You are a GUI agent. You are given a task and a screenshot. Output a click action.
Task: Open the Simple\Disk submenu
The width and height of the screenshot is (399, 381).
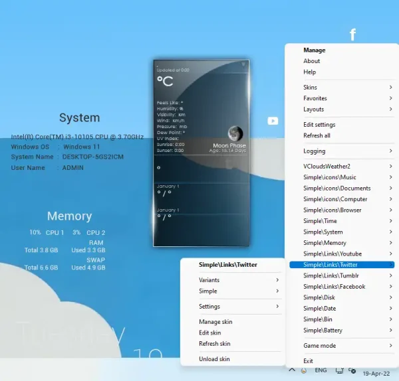click(x=342, y=297)
